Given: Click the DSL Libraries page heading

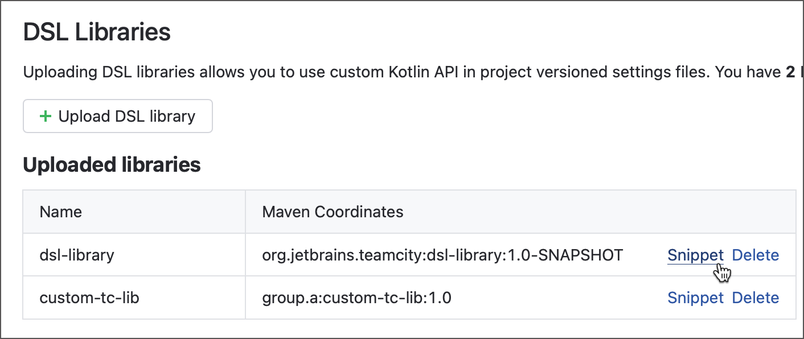Looking at the screenshot, I should pyautogui.click(x=96, y=32).
